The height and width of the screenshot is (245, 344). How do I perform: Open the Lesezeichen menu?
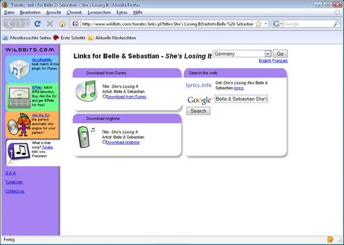[x=99, y=13]
